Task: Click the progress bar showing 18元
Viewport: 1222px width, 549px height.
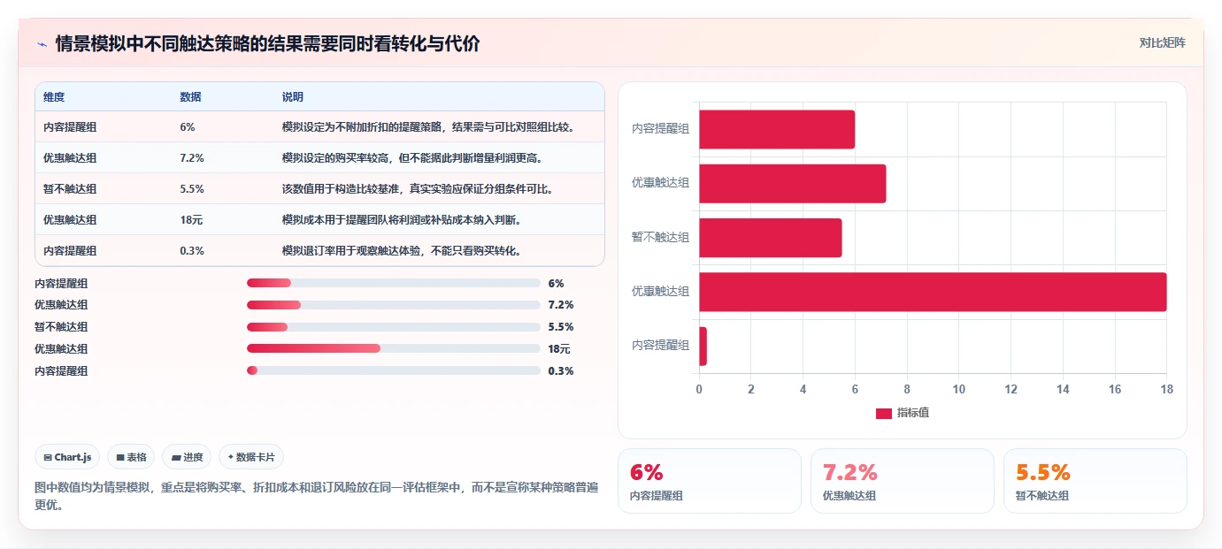Action: 394,349
